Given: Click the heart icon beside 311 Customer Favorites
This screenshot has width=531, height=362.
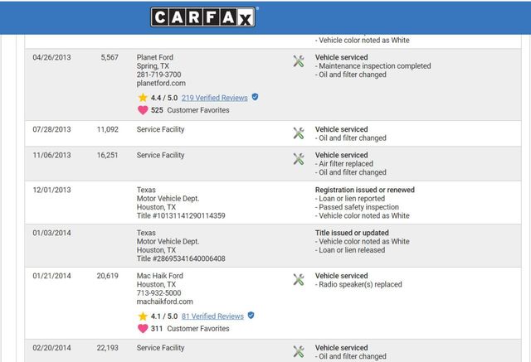Looking at the screenshot, I should 142,329.
